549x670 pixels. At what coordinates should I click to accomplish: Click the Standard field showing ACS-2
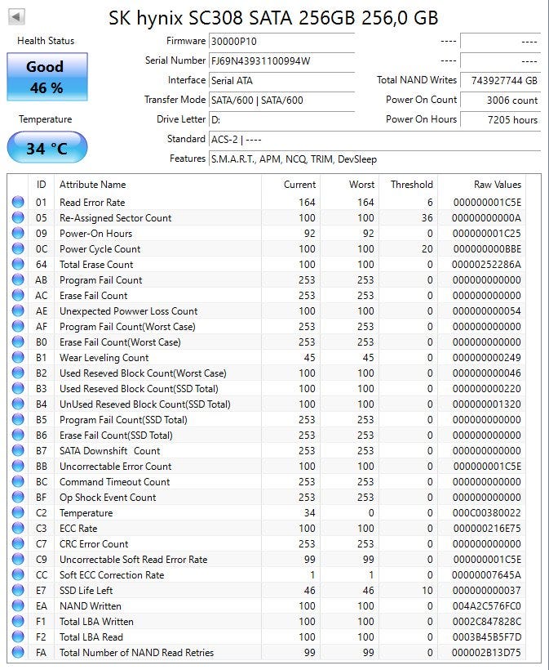(374, 139)
